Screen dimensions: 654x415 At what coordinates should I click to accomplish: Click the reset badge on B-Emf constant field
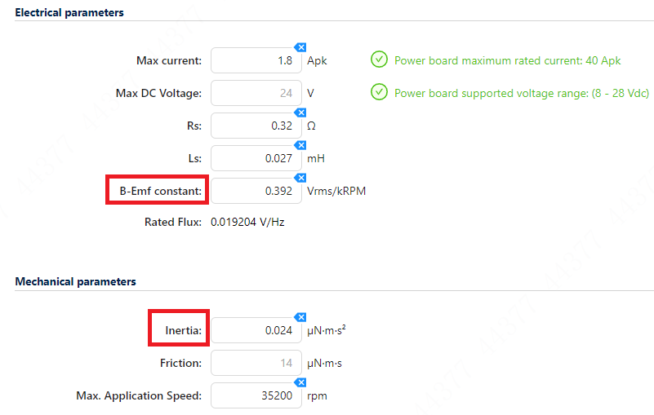tap(300, 178)
